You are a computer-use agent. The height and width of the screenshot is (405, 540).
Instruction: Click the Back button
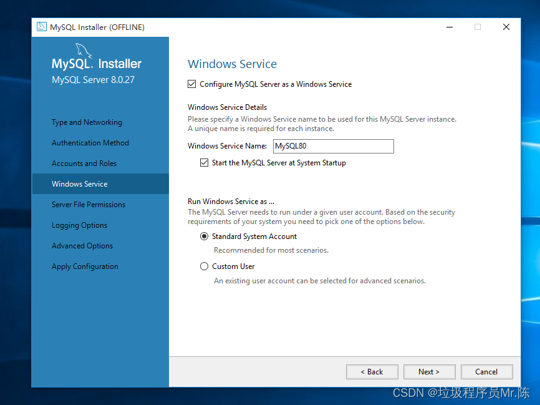(372, 372)
